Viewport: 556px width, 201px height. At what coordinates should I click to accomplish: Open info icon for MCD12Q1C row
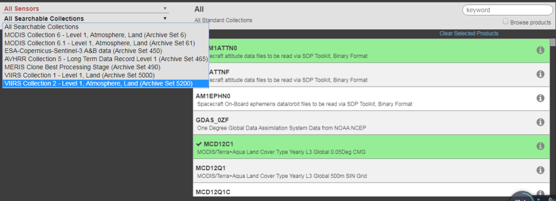pyautogui.click(x=540, y=193)
